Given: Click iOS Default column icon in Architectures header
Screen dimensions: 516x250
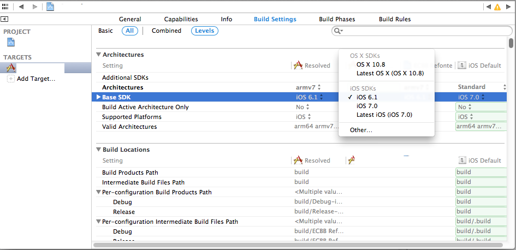Looking at the screenshot, I should point(462,66).
